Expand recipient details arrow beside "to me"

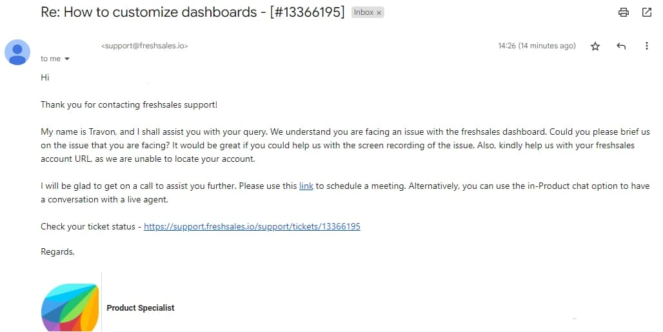pyautogui.click(x=67, y=59)
